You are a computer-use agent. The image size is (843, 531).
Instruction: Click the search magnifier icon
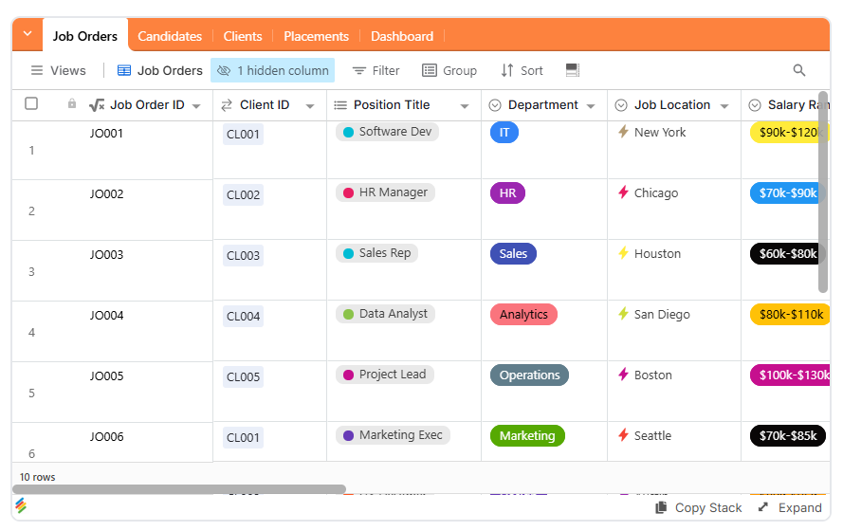point(799,70)
